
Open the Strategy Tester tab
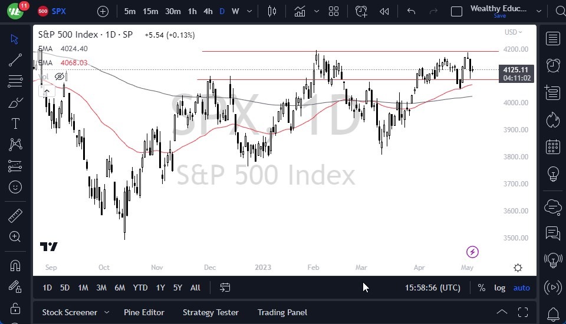point(210,312)
